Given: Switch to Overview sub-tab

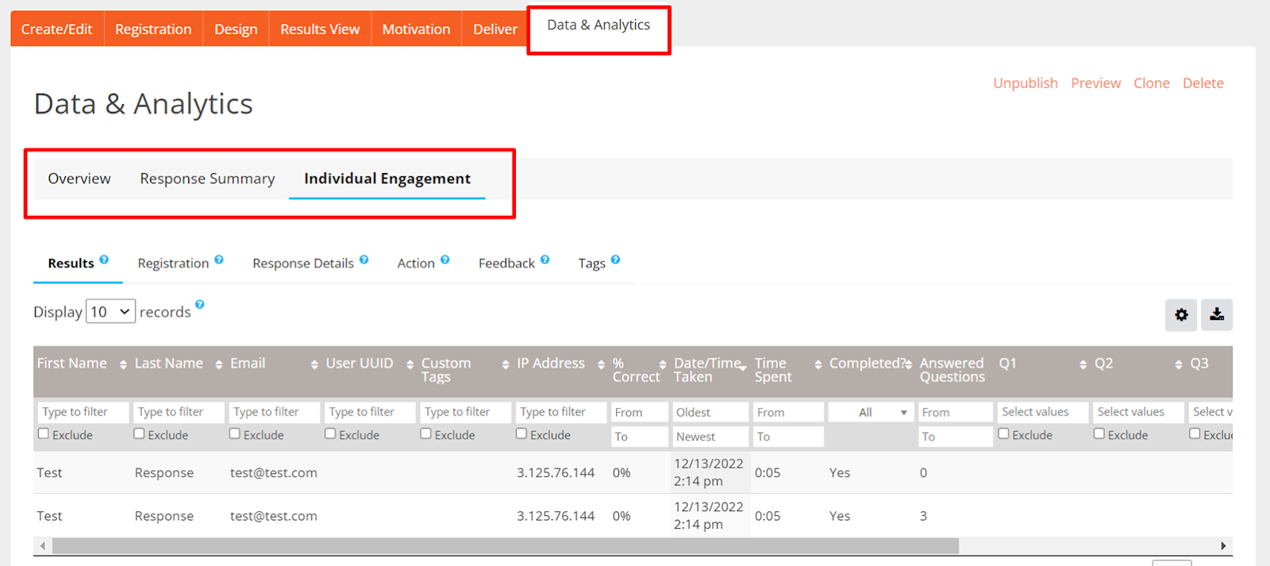Looking at the screenshot, I should click(x=79, y=179).
